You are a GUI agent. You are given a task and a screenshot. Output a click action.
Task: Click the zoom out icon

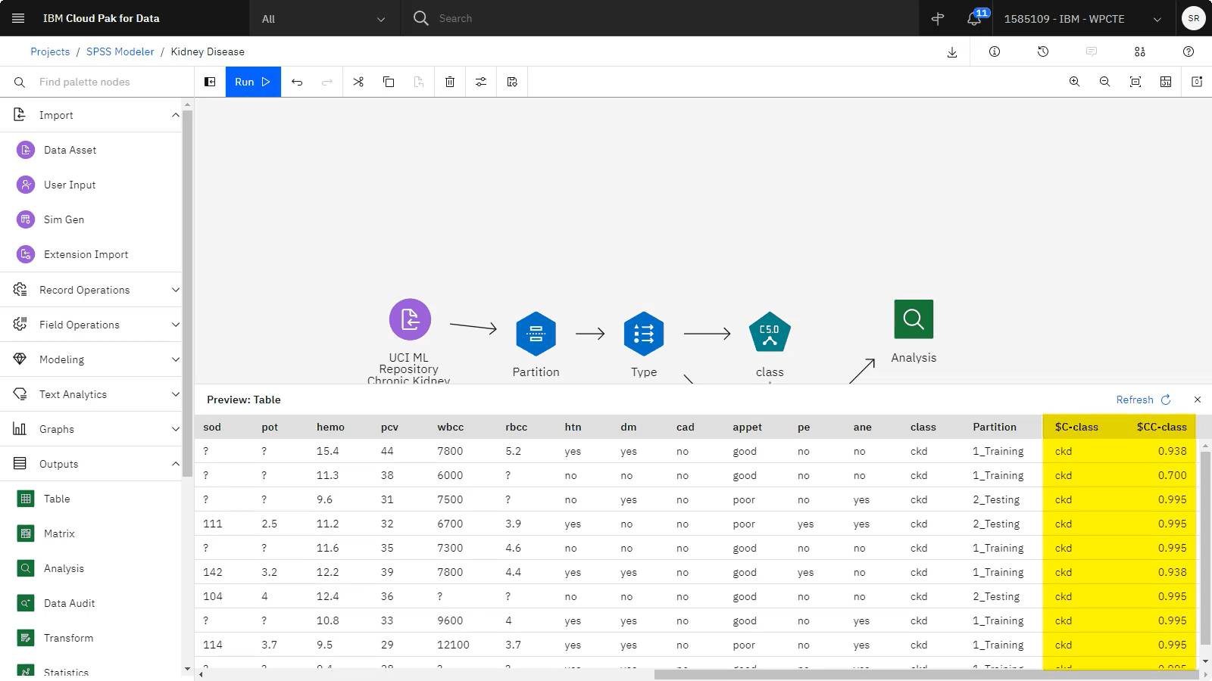(x=1104, y=82)
